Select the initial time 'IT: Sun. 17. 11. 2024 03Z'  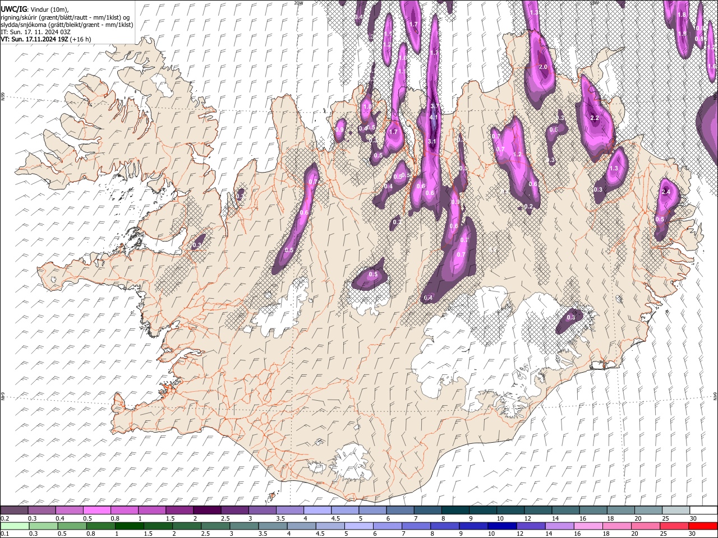click(x=36, y=33)
